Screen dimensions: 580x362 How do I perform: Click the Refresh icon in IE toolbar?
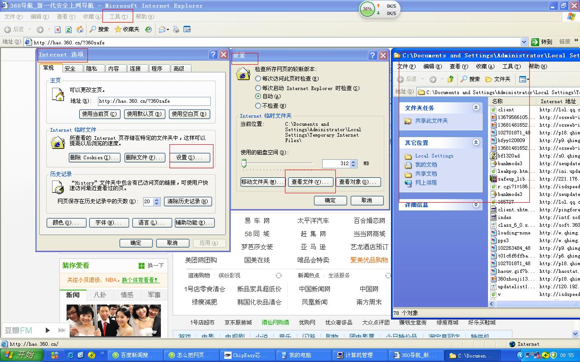68,29
